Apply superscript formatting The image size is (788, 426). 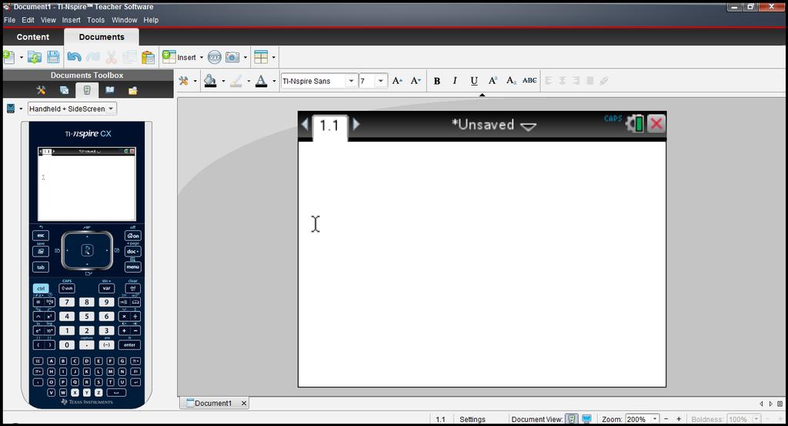click(493, 80)
